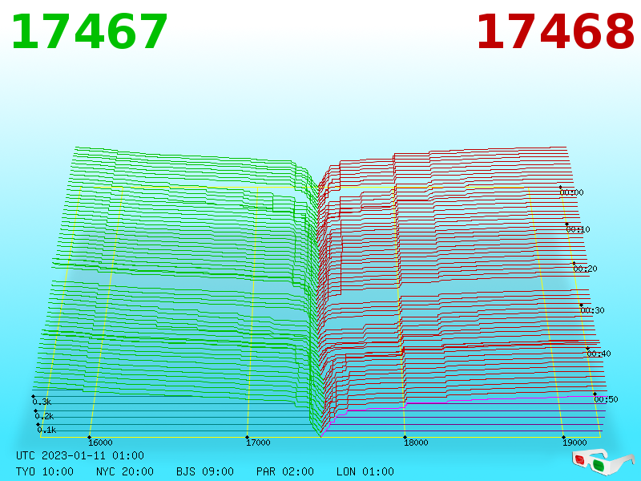Click the 00:40 time axis marker
Image resolution: width=641 pixels, height=481 pixels.
point(599,354)
